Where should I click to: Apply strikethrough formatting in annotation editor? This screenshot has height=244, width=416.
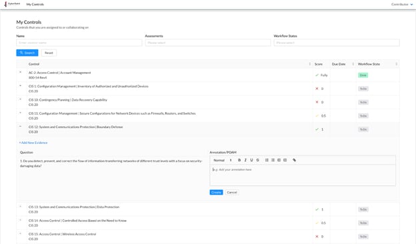257,160
